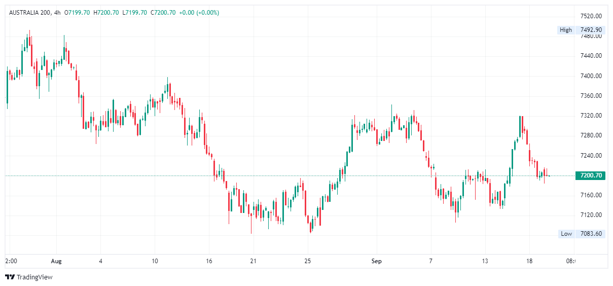Click the 25 date label on time axis

(307, 261)
